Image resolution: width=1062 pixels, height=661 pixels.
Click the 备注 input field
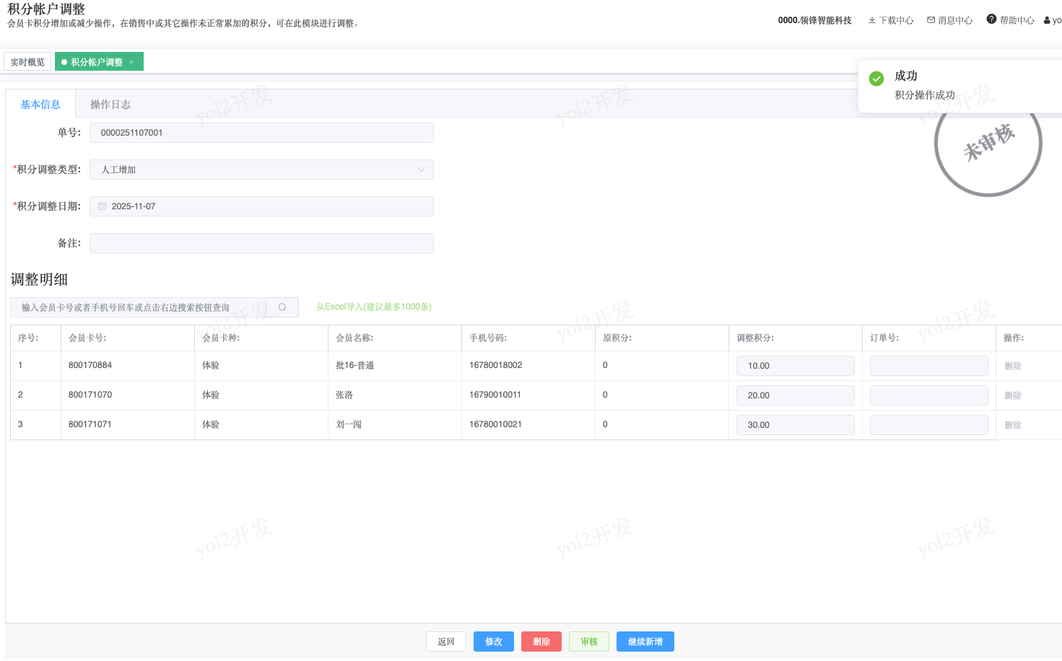[261, 243]
